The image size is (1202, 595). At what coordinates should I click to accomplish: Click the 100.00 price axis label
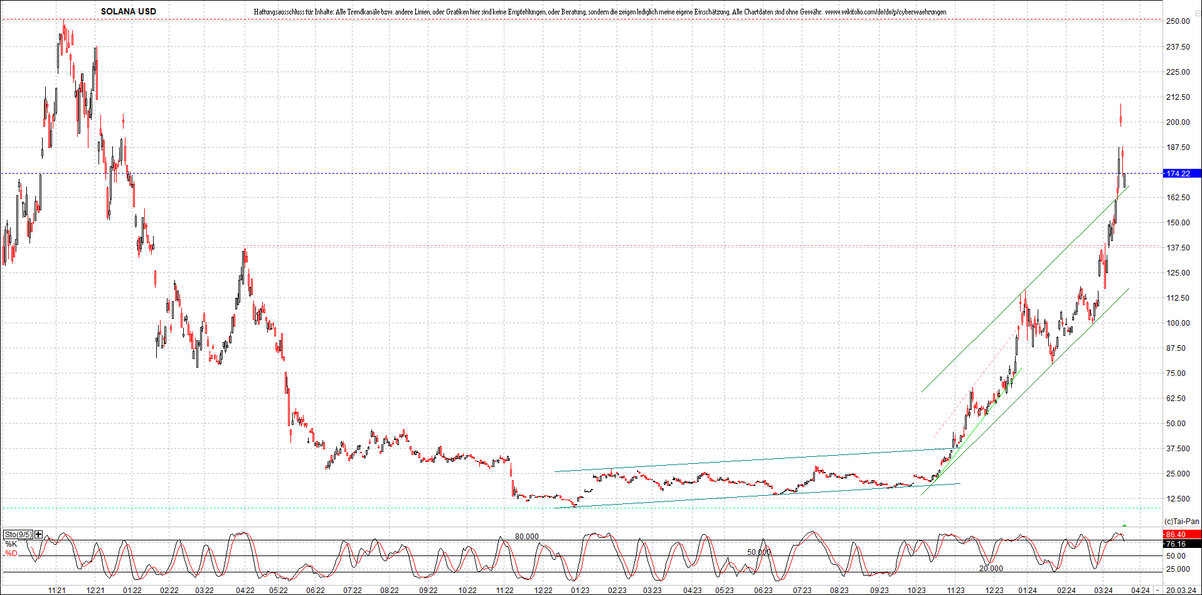click(x=1178, y=323)
